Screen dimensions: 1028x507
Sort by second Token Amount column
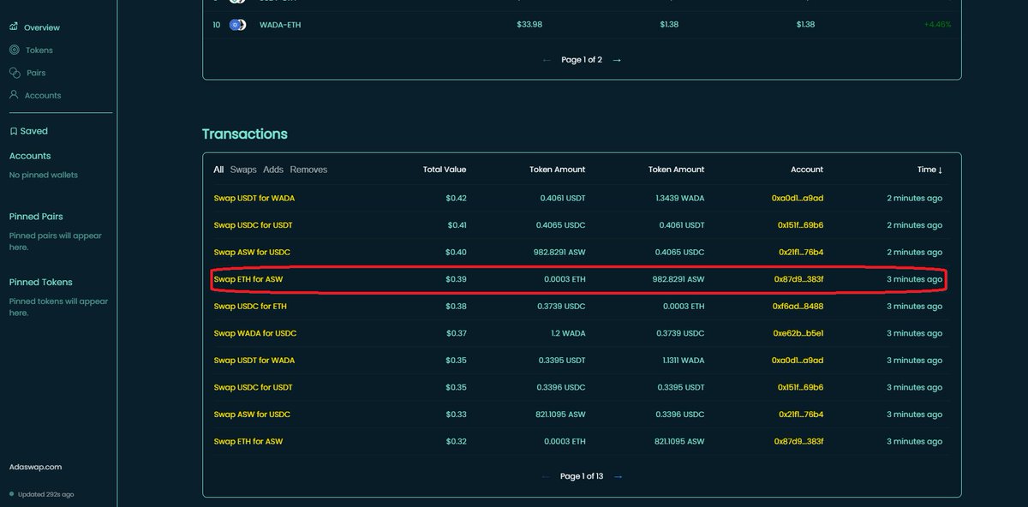click(x=676, y=170)
